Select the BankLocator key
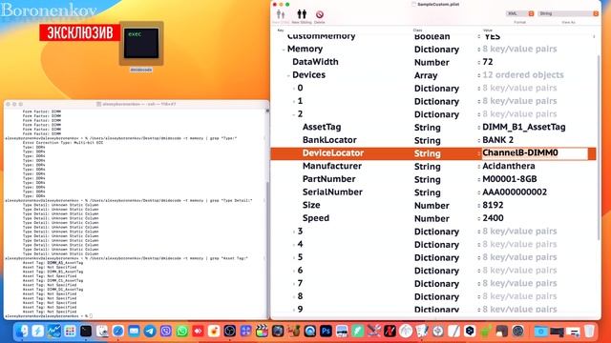 (329, 140)
